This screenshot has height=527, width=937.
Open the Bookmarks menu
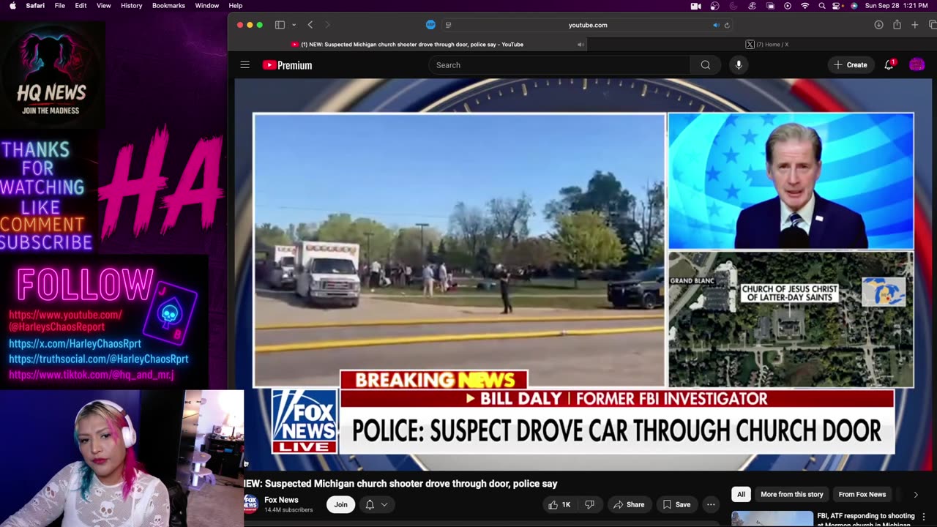coord(168,6)
